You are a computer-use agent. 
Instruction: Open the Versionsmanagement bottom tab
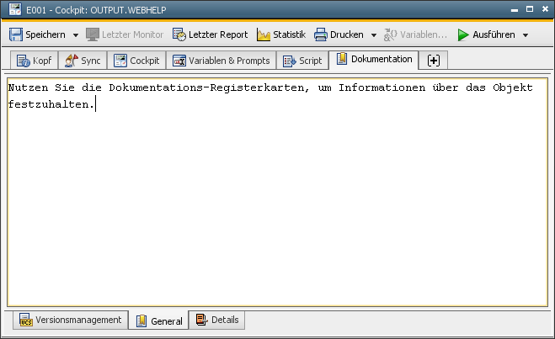click(72, 320)
